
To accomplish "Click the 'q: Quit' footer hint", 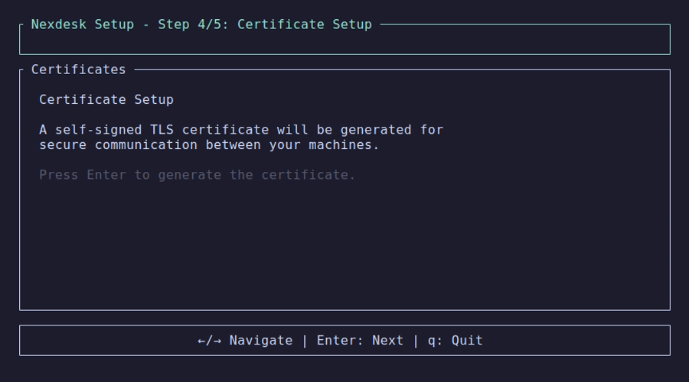I will pyautogui.click(x=456, y=341).
